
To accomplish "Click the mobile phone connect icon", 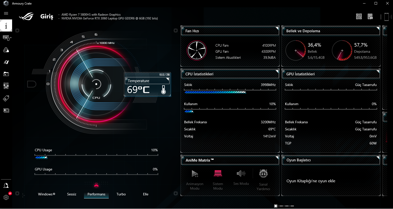I will (386, 17).
